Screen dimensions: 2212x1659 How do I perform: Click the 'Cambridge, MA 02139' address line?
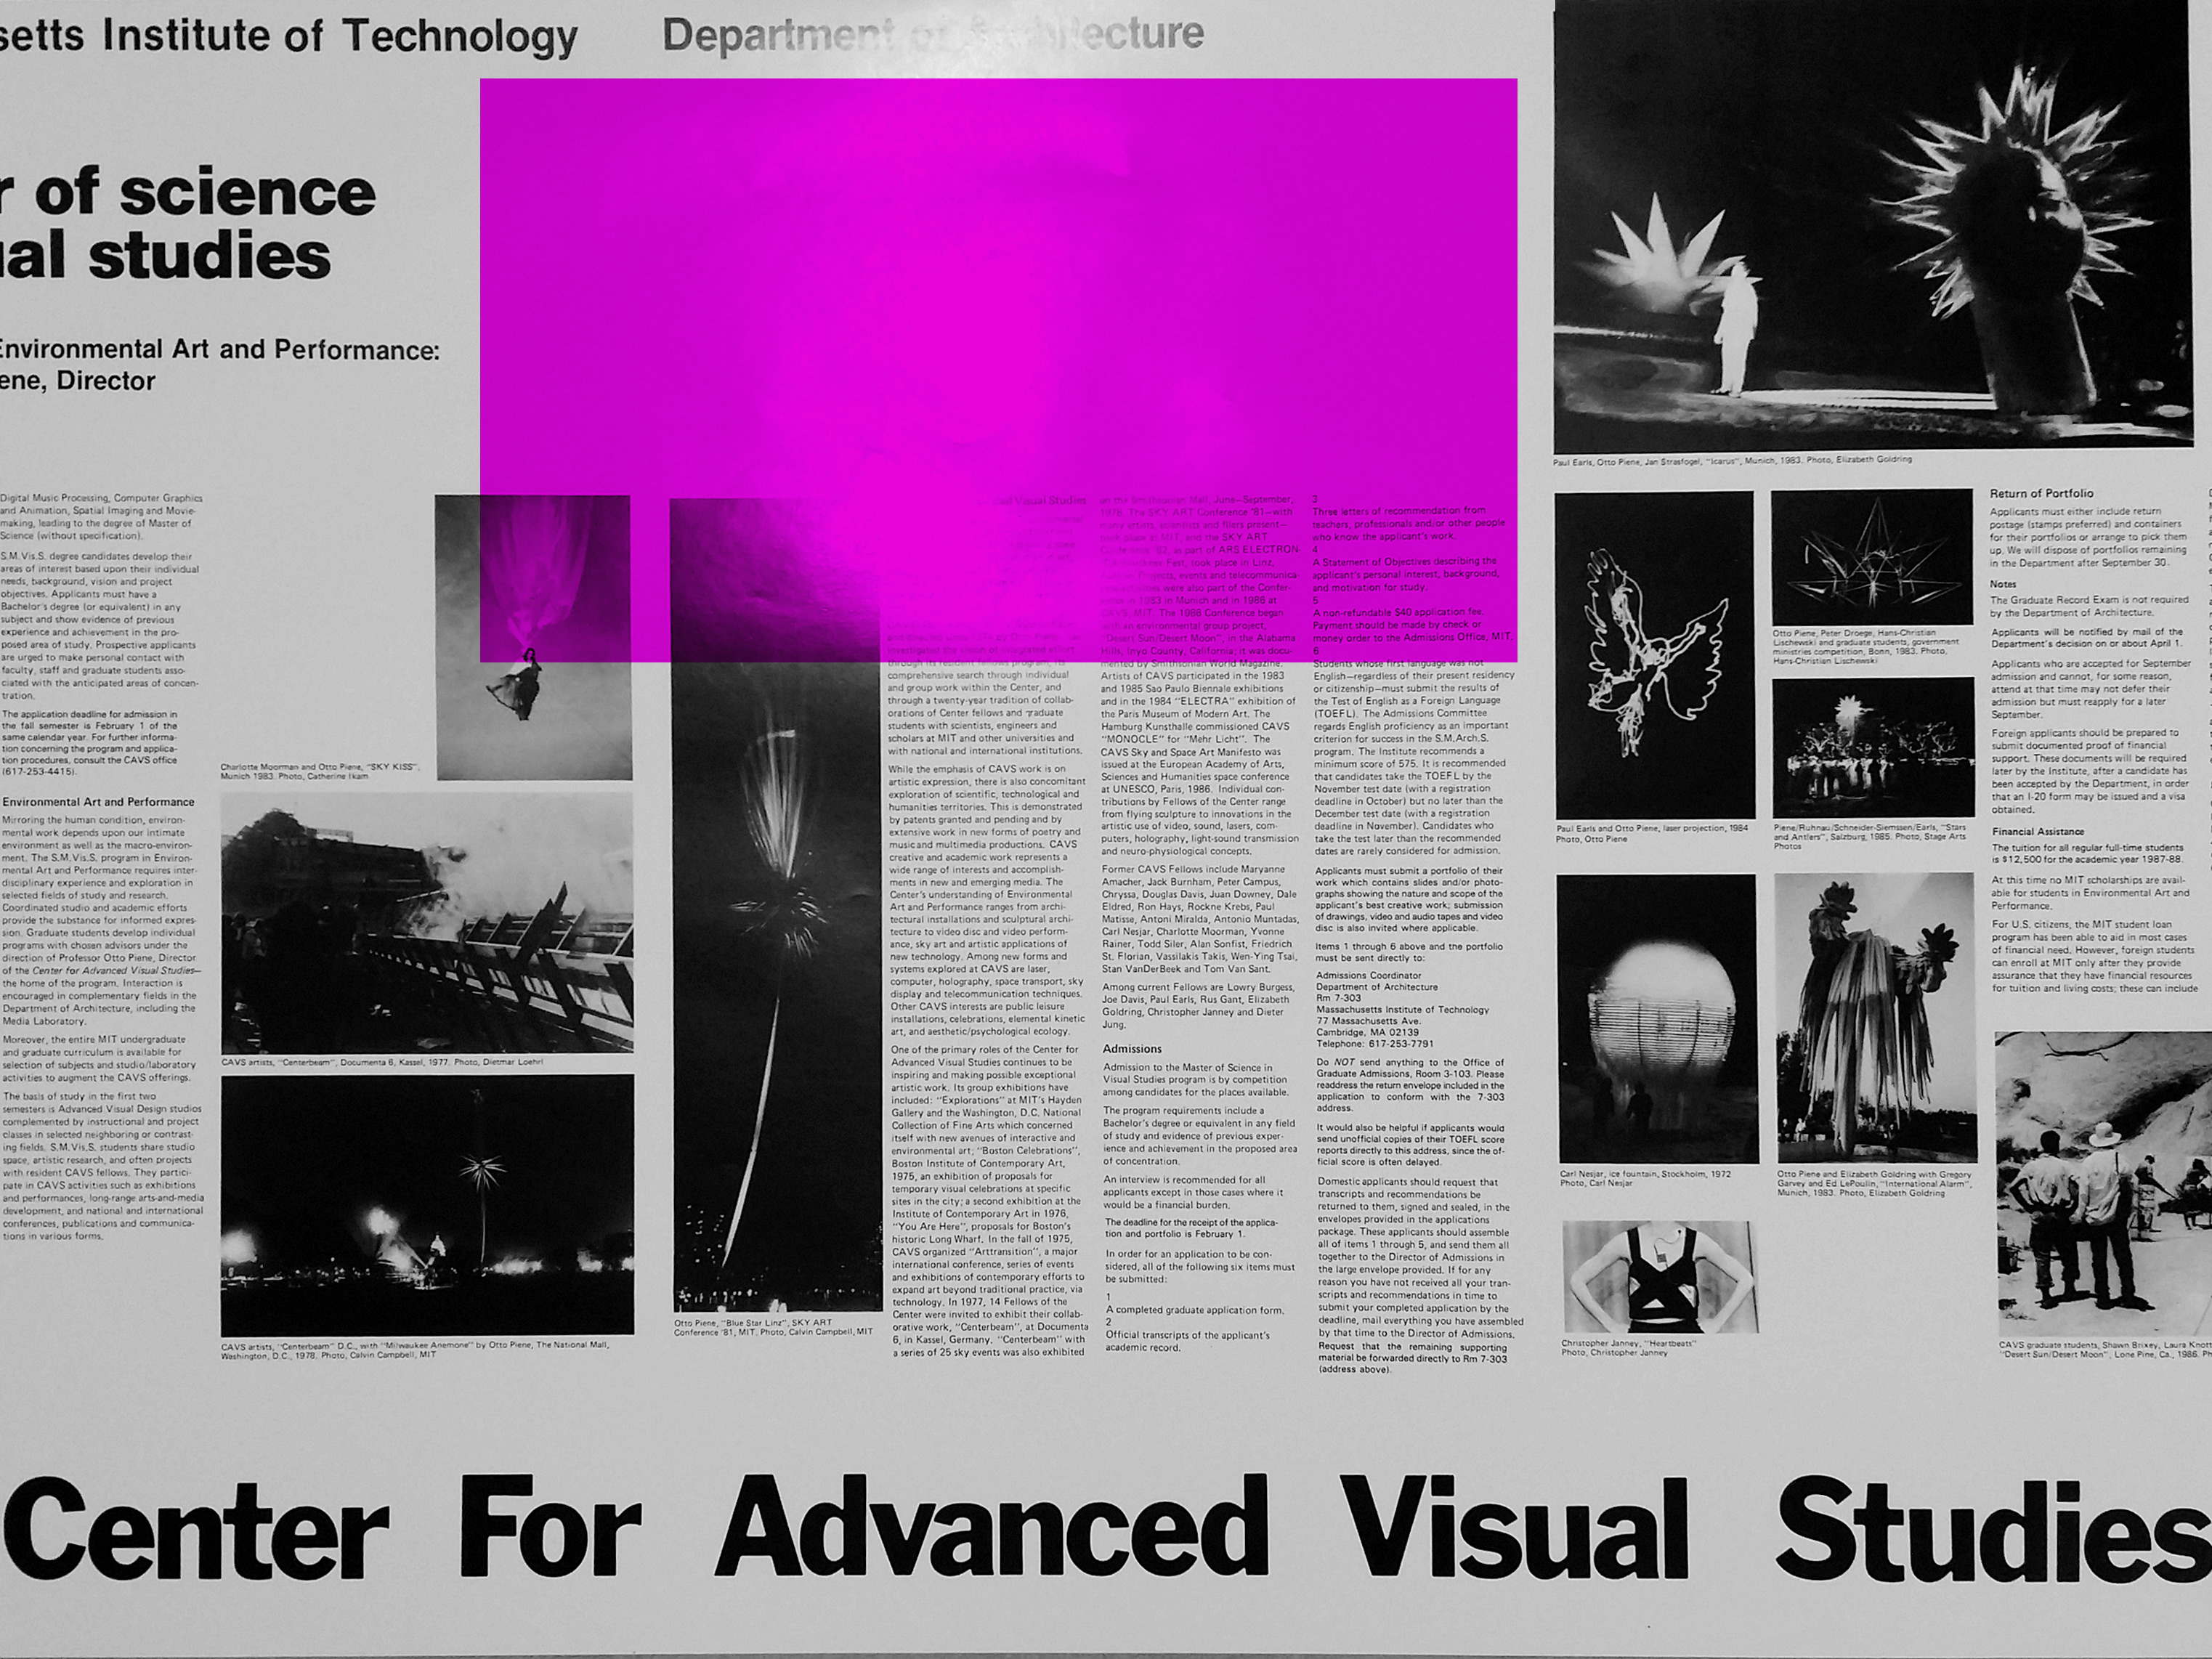point(1367,1033)
